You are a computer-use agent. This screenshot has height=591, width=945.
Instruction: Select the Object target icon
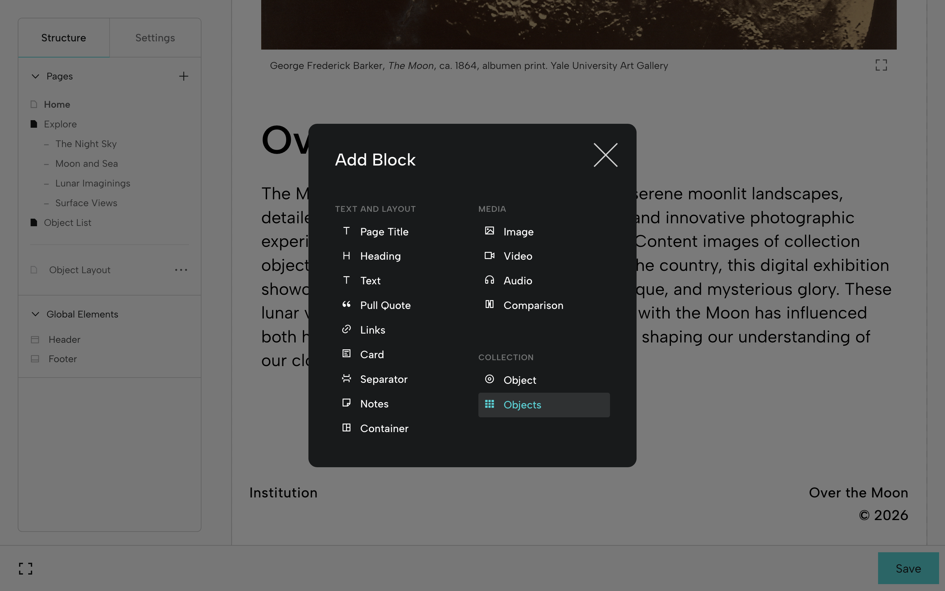(489, 379)
